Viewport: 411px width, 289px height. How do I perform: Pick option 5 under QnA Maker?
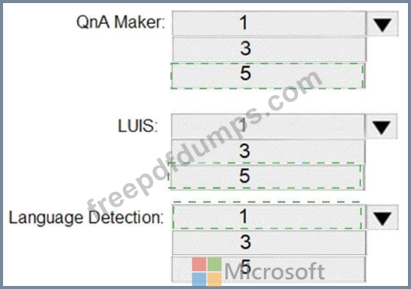click(x=268, y=75)
